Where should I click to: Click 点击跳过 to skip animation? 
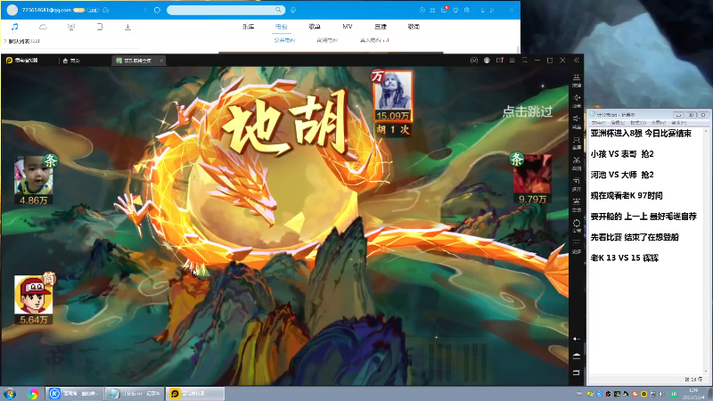(x=528, y=110)
